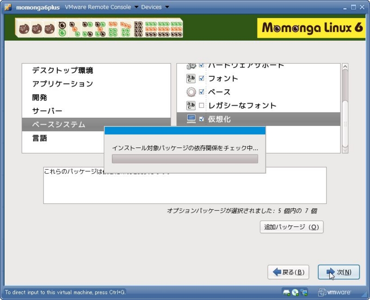Click the レガシーなフォント group font icon
370x300 pixels.
(x=191, y=105)
